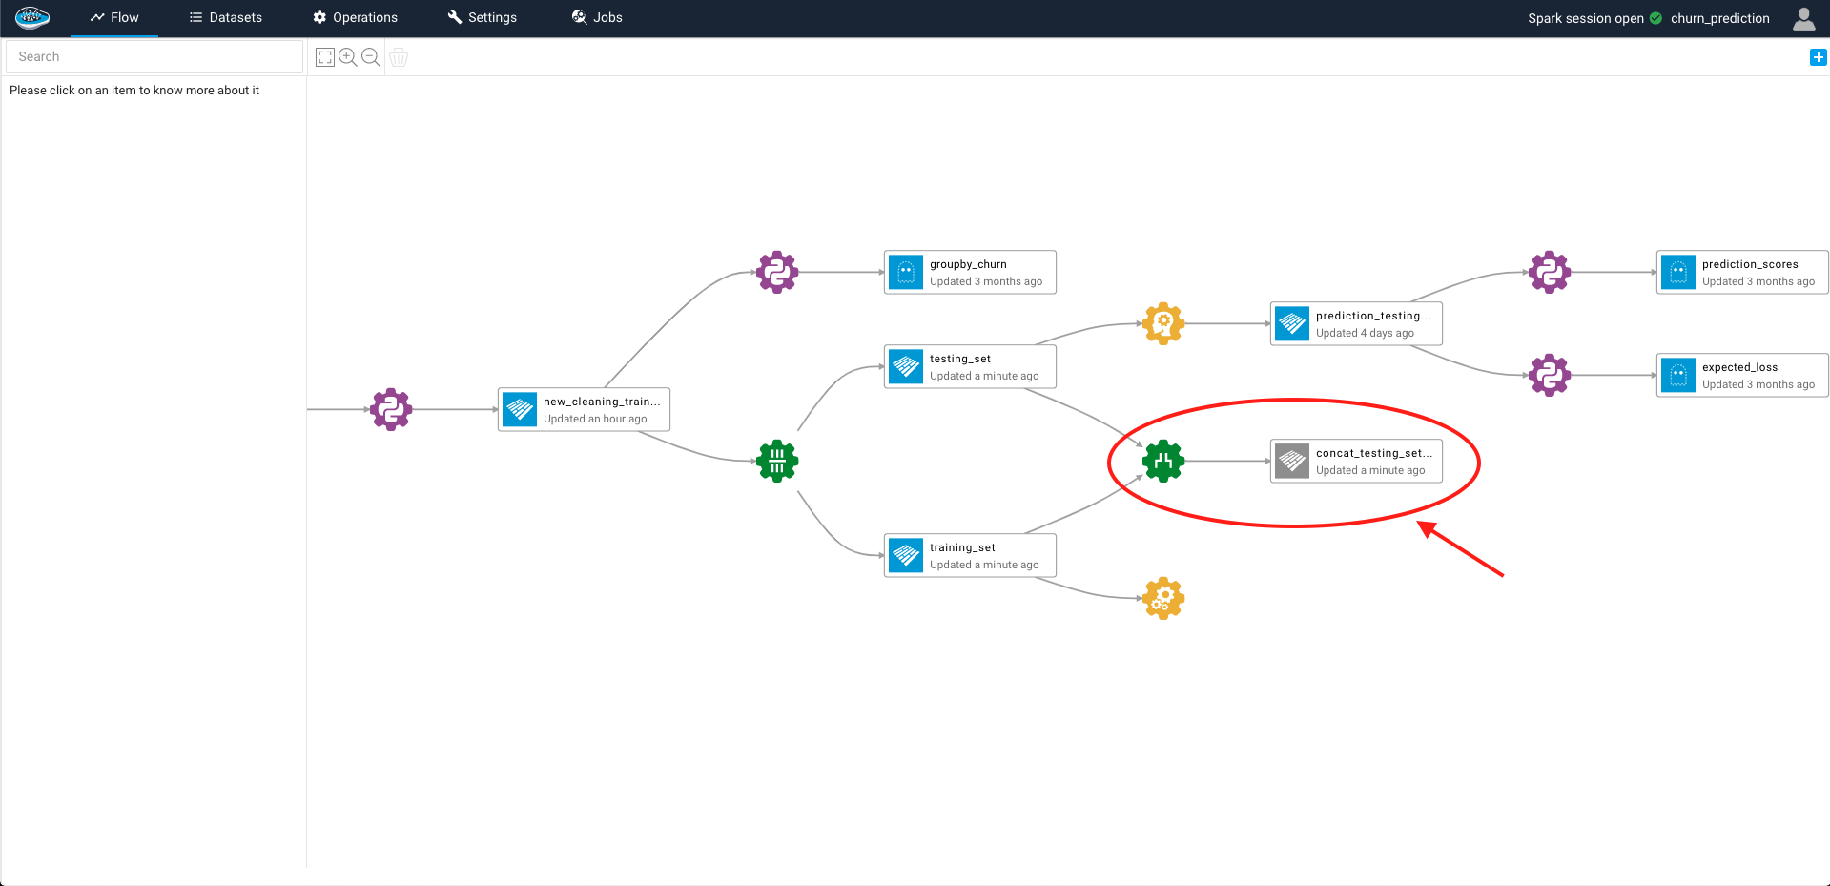Click the zoom out magnifier icon
The height and width of the screenshot is (886, 1830).
click(x=371, y=57)
